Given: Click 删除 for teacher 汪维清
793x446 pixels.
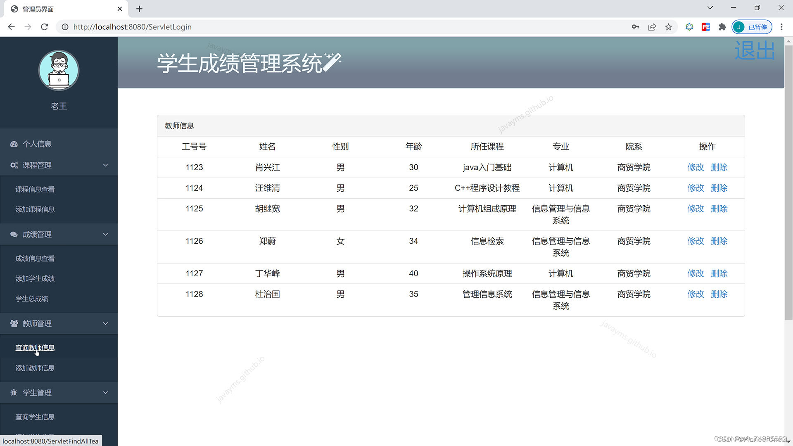Looking at the screenshot, I should point(719,188).
